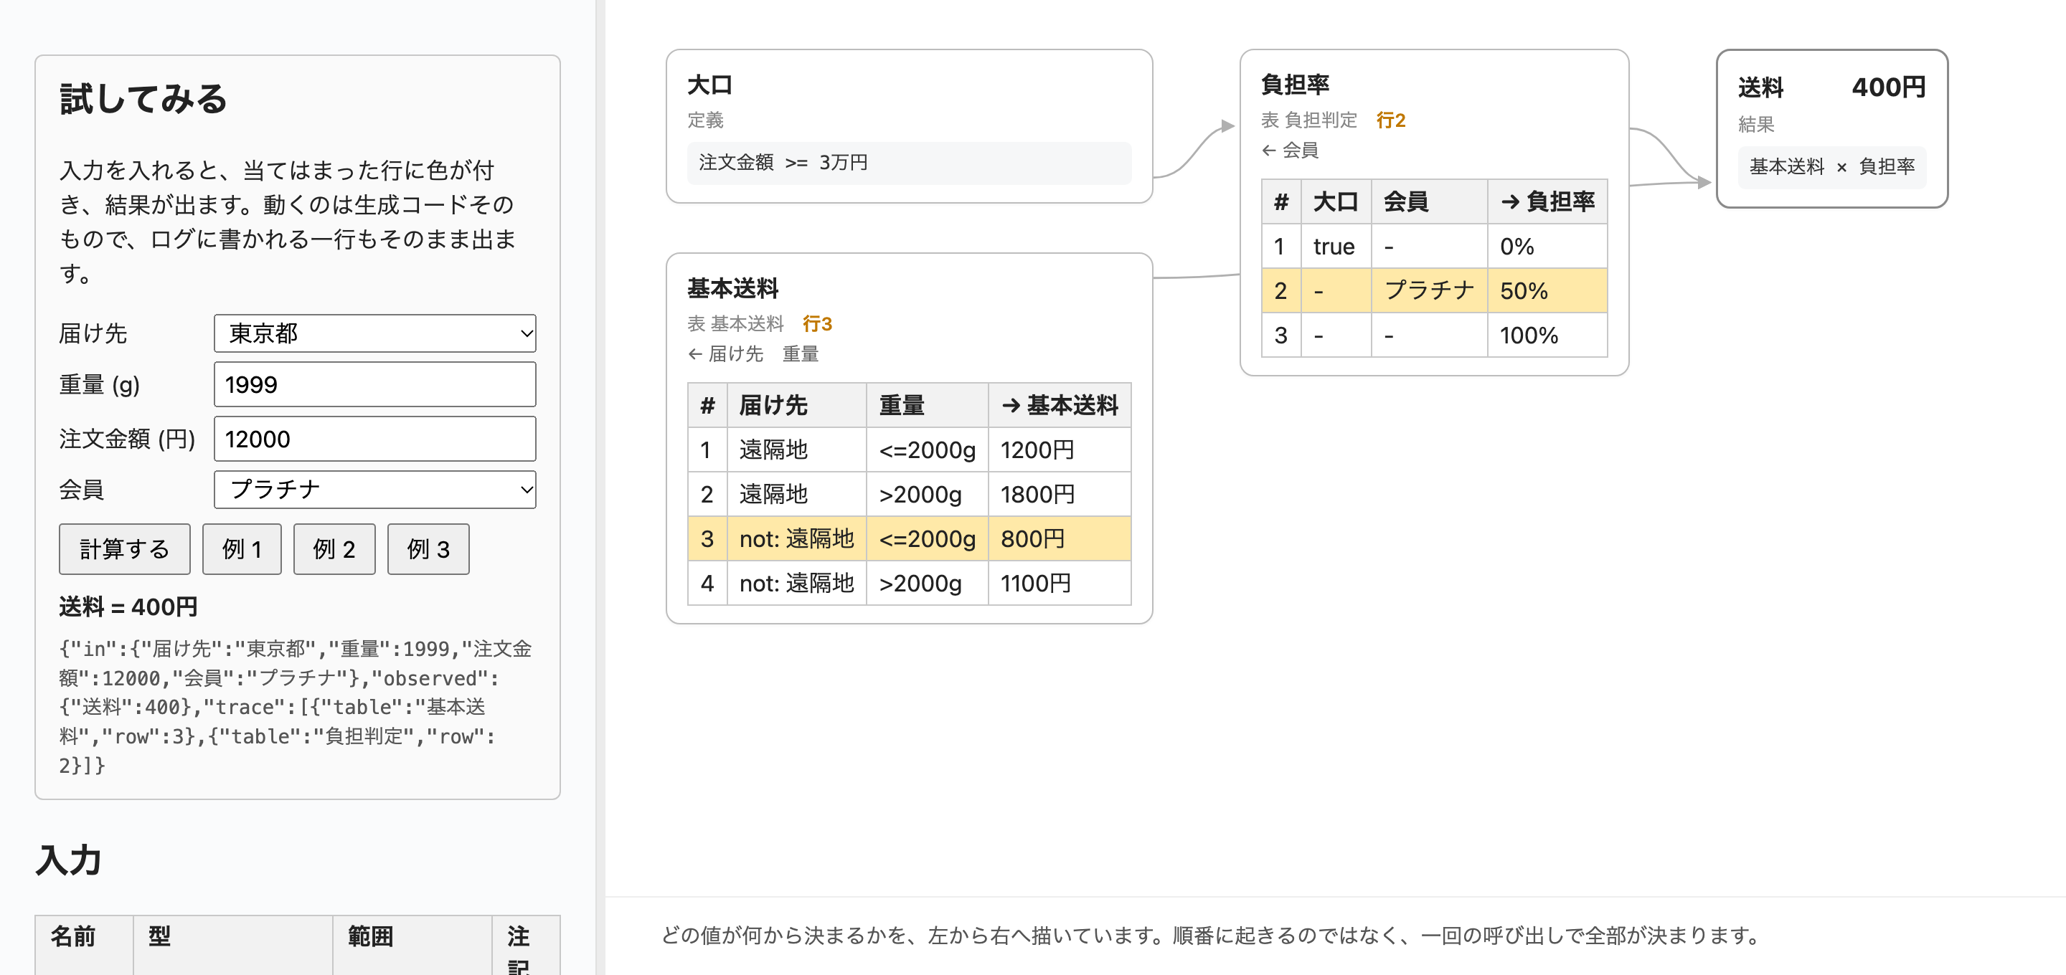Open the 会員 dropdown showing プラチナ
Image resolution: width=2066 pixels, height=975 pixels.
pyautogui.click(x=374, y=489)
